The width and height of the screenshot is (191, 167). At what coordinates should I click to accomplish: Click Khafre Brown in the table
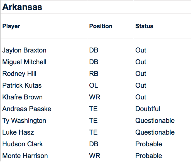click(22, 97)
